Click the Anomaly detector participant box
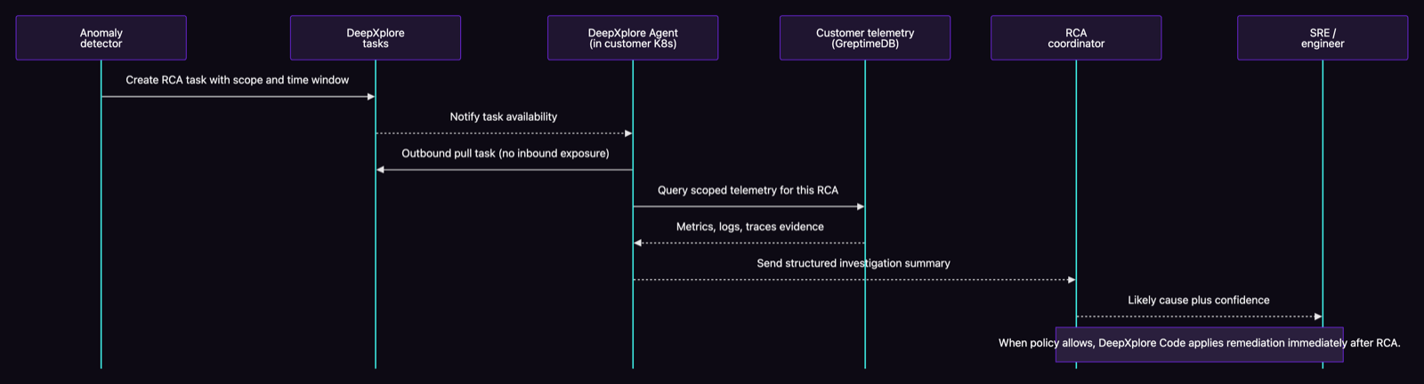Image resolution: width=1424 pixels, height=384 pixels. [101, 38]
